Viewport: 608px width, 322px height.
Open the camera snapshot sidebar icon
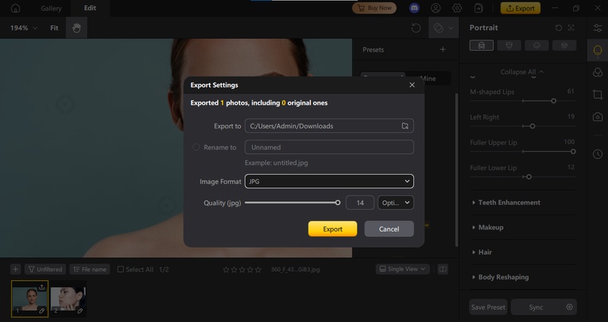(597, 117)
